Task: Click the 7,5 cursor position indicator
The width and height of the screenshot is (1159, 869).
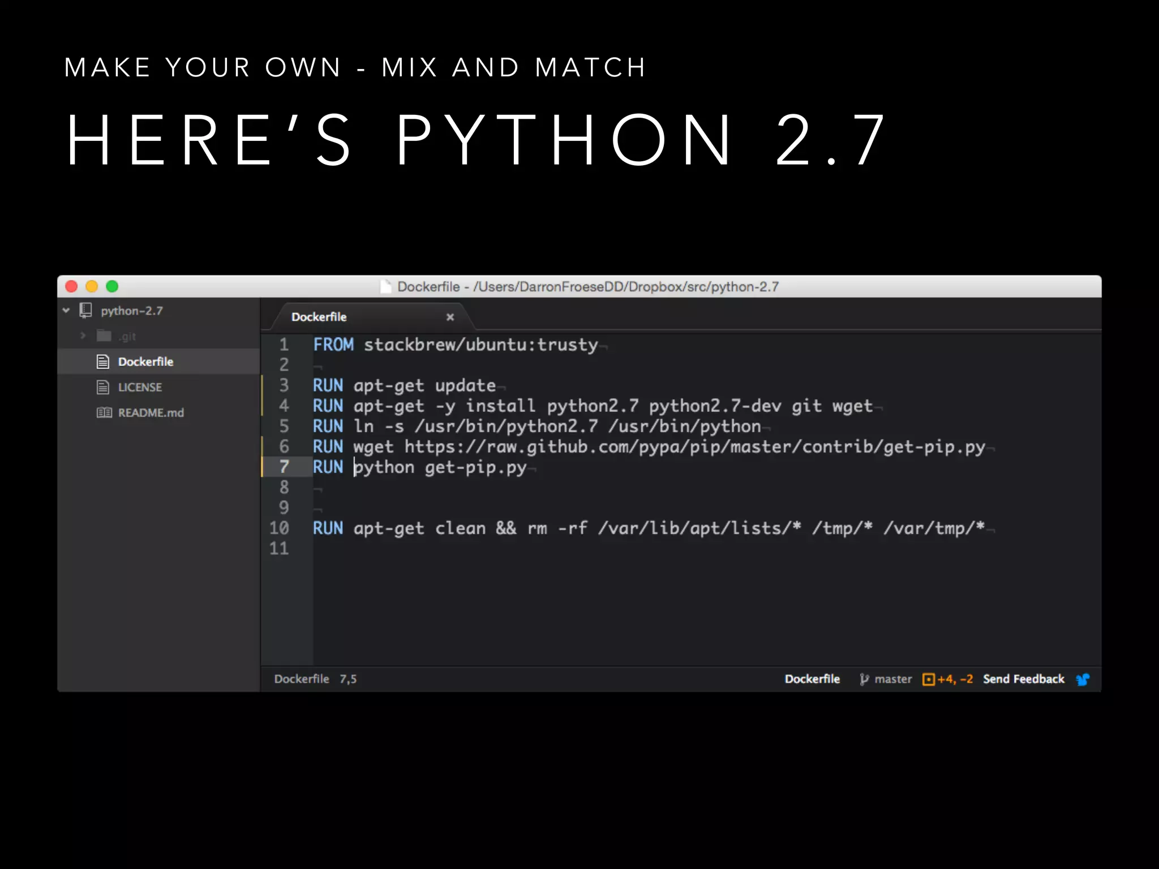Action: coord(348,679)
